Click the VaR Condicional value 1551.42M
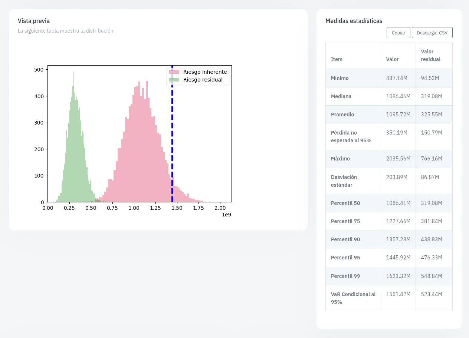The image size is (469, 338). click(398, 294)
